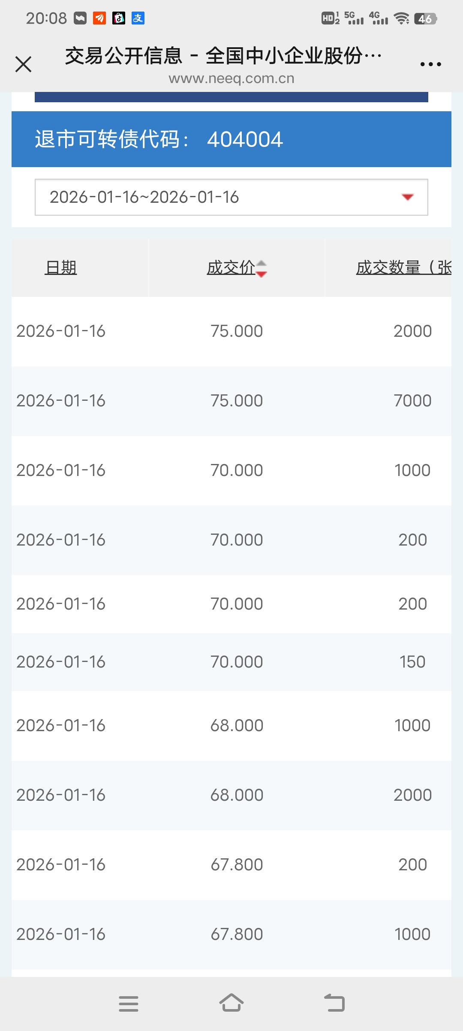463x1031 pixels.
Task: Select the row with price 75.000 and 7000
Action: click(231, 401)
